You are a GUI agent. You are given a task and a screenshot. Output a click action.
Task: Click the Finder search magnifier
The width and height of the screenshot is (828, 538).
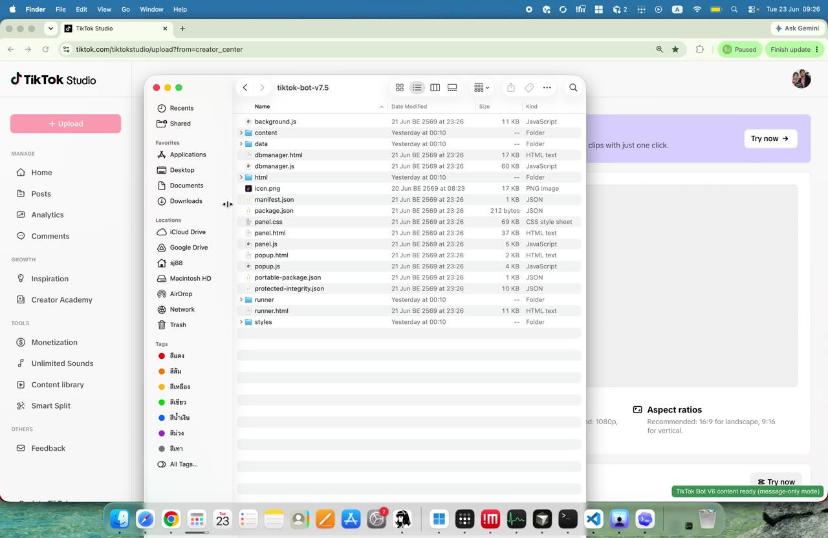pyautogui.click(x=573, y=88)
